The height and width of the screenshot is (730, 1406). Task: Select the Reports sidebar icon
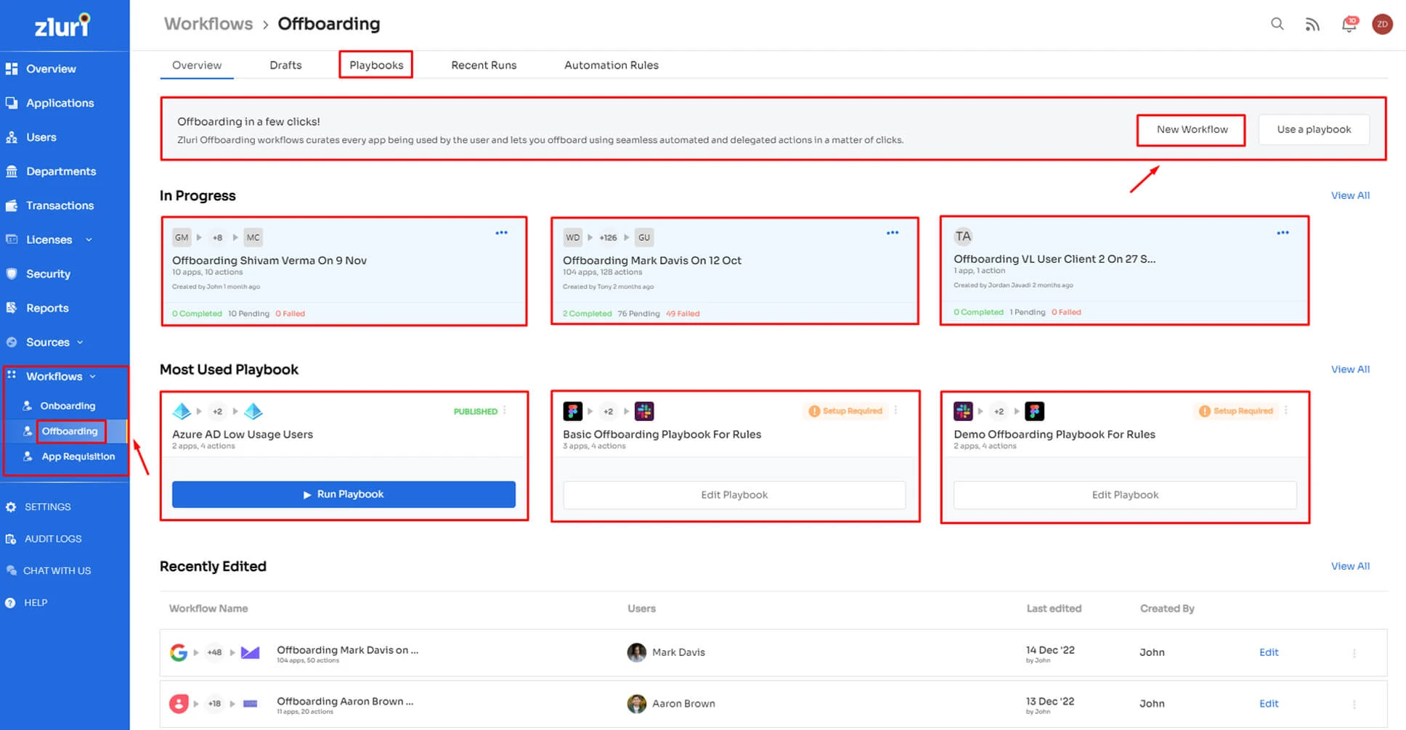coord(46,308)
